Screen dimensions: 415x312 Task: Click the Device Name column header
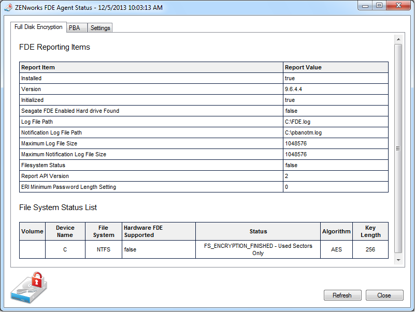(65, 231)
